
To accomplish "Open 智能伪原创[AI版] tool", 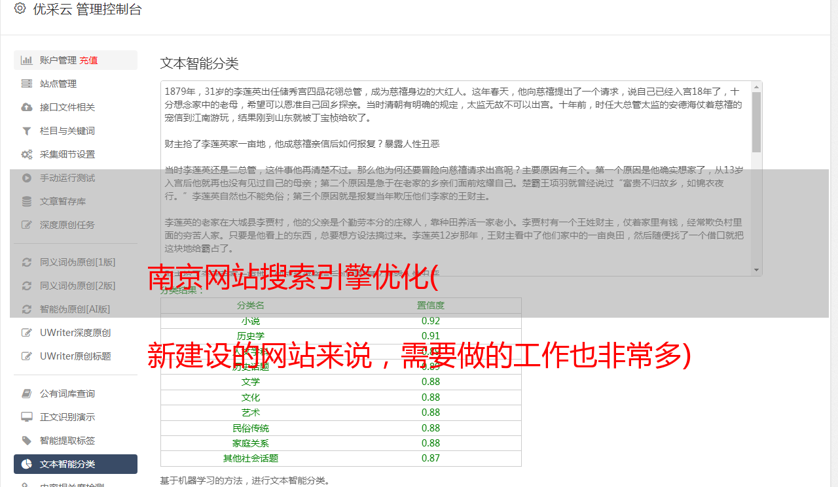I will 75,309.
